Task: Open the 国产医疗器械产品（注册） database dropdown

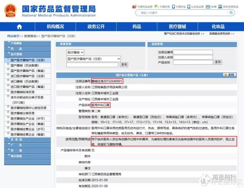Action: [x=94, y=59]
